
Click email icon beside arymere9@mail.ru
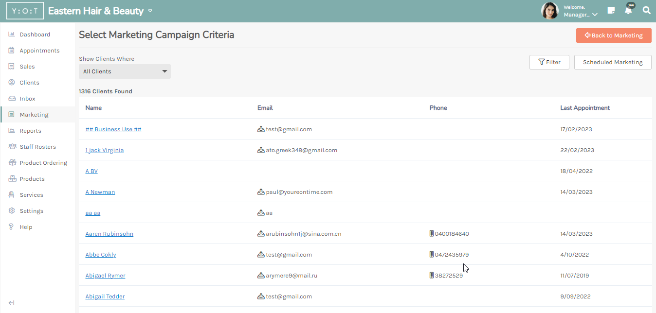click(x=261, y=276)
